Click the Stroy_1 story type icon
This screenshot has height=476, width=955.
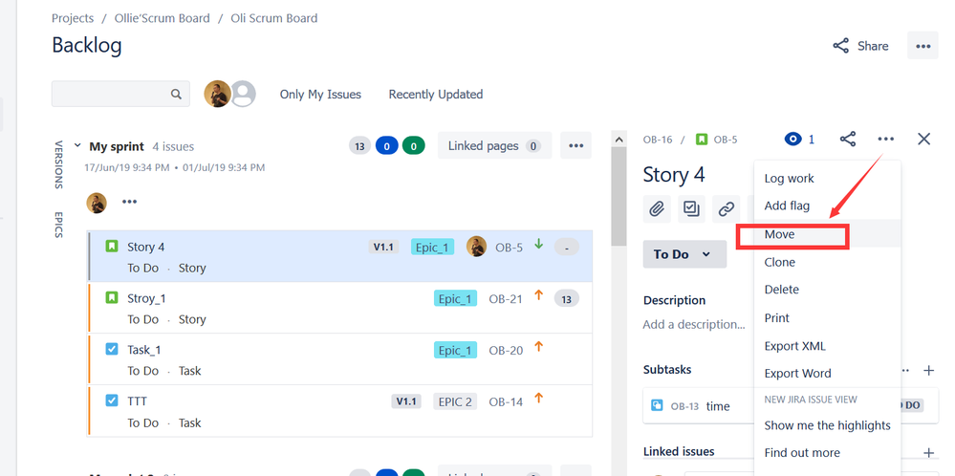click(112, 297)
